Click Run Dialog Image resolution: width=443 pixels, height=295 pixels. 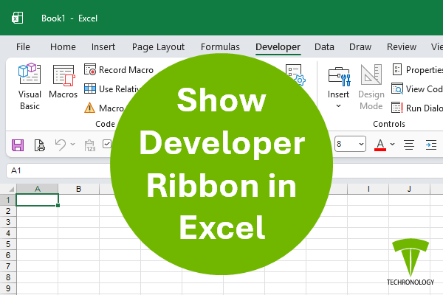click(417, 108)
